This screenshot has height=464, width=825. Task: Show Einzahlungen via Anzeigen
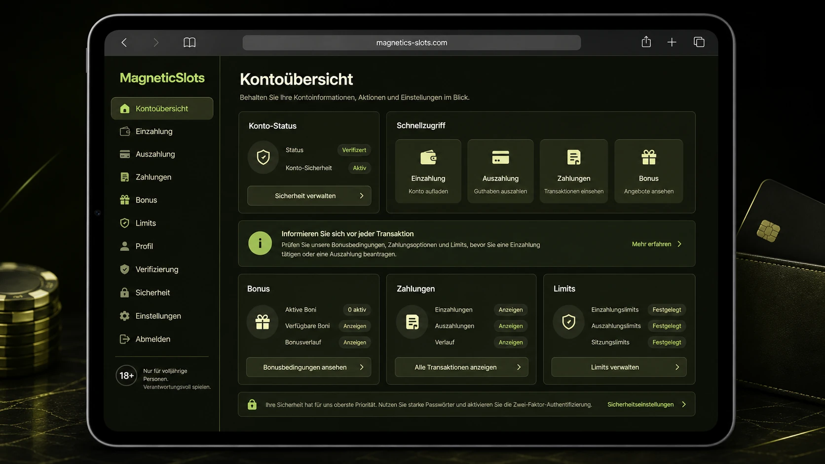(x=510, y=310)
